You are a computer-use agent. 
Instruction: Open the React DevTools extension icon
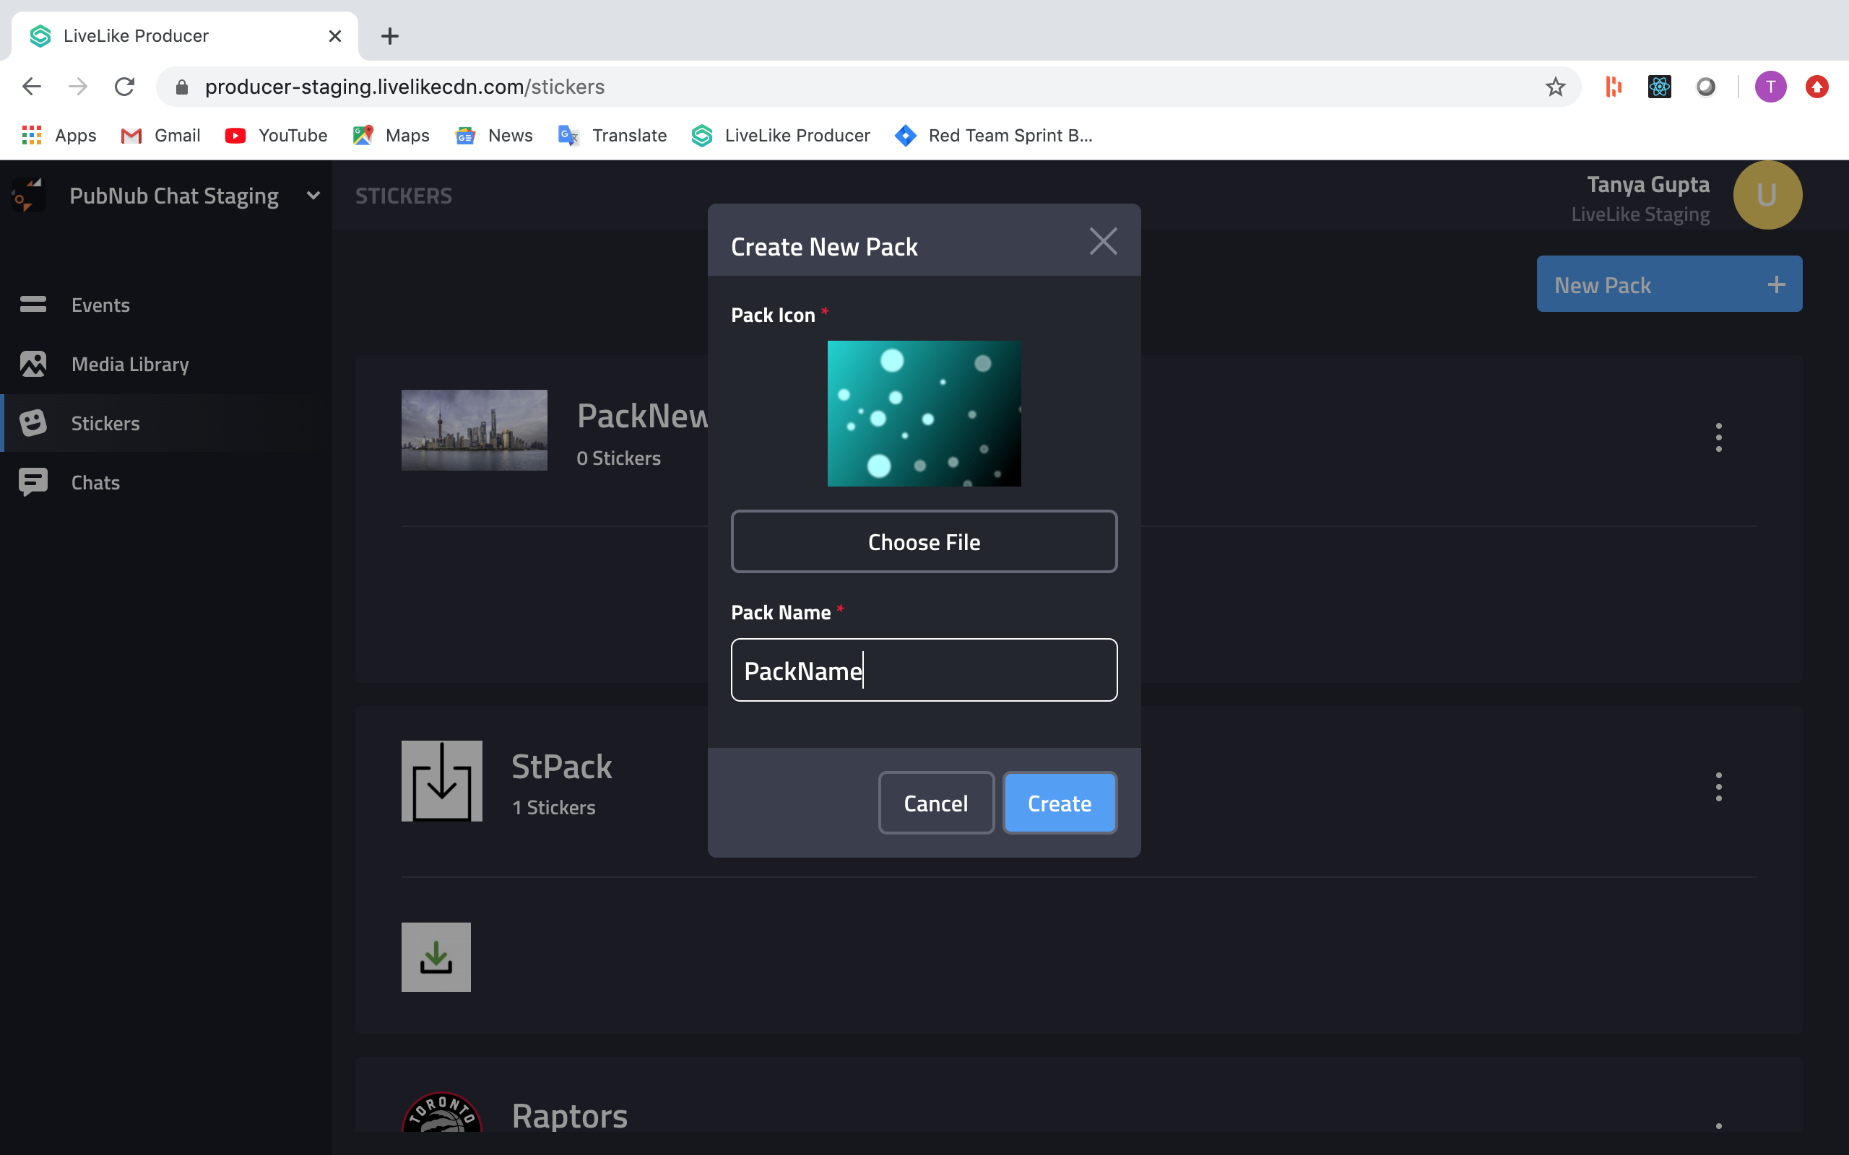click(1659, 87)
